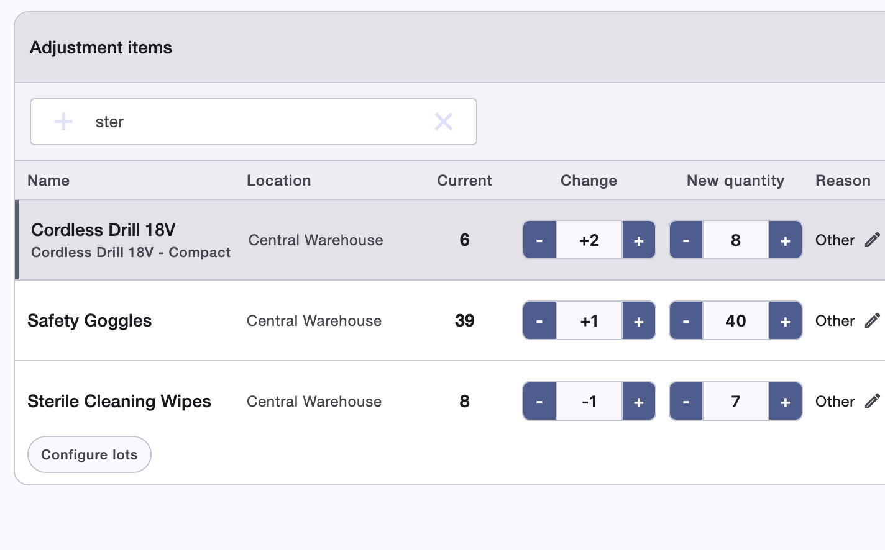Click the +2 change field for Cordless Drill

589,240
